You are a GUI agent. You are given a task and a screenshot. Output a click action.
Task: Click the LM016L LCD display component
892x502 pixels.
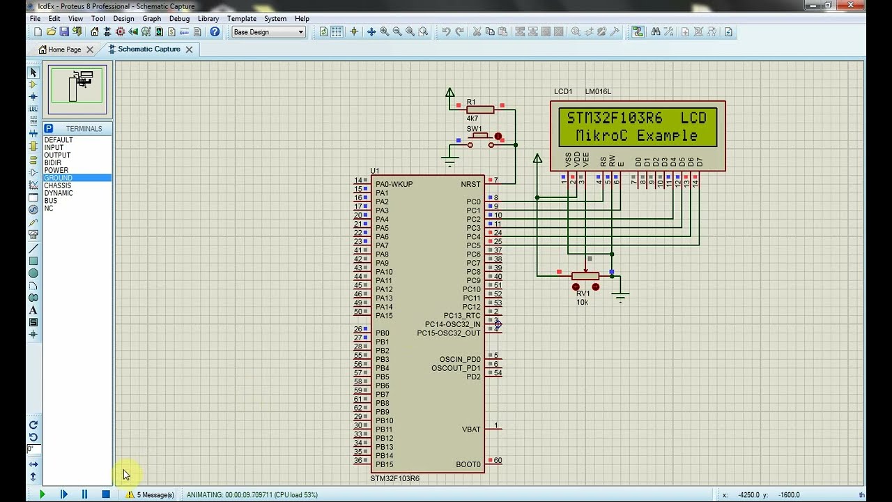coord(638,136)
